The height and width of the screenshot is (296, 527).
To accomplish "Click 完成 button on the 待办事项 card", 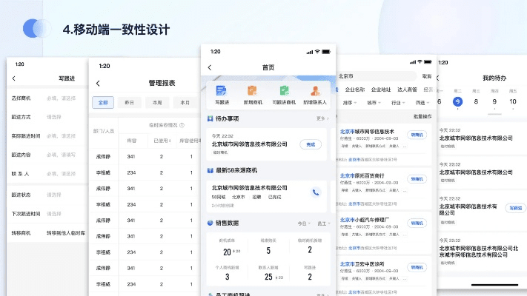I will 311,144.
